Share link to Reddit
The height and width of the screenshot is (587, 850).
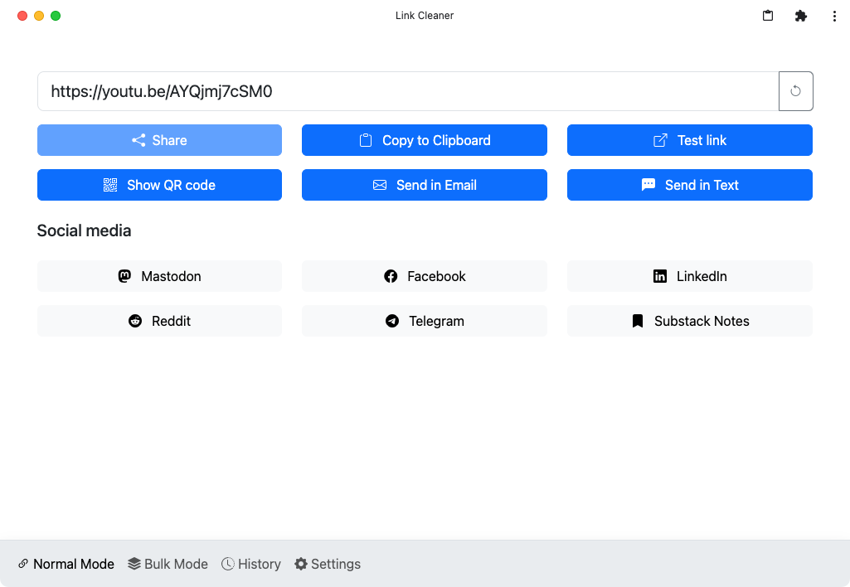click(159, 321)
